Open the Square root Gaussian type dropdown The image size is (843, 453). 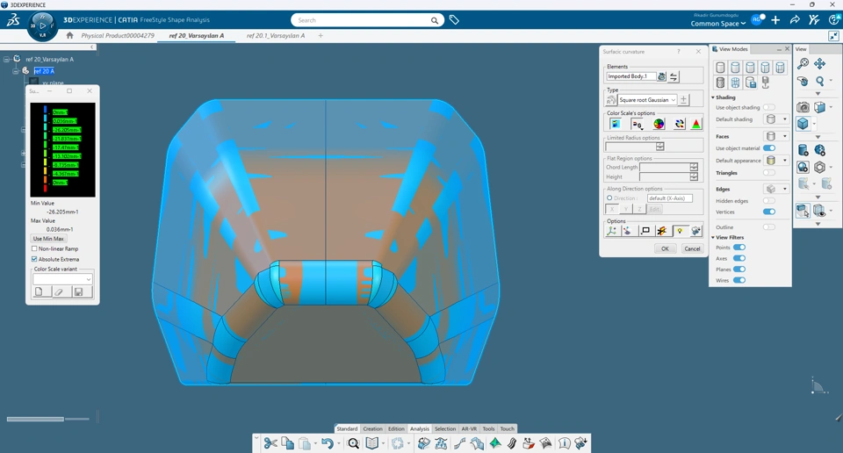click(647, 100)
